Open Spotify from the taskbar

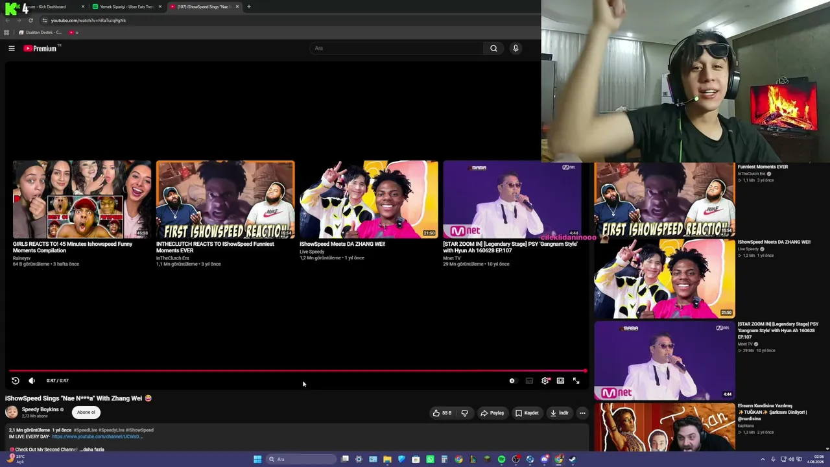501,459
